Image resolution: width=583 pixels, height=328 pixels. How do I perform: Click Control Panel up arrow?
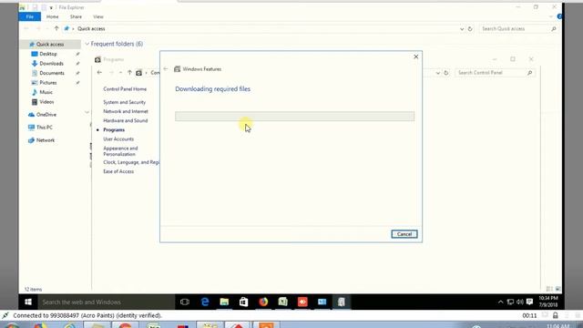point(129,73)
